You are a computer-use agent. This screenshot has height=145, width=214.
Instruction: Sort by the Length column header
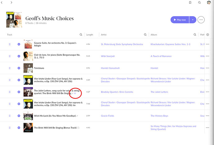click(90, 35)
